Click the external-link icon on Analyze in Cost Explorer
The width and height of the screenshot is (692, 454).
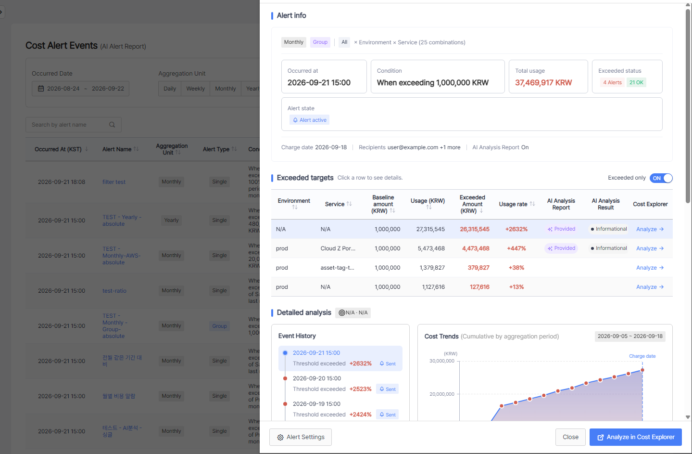601,437
